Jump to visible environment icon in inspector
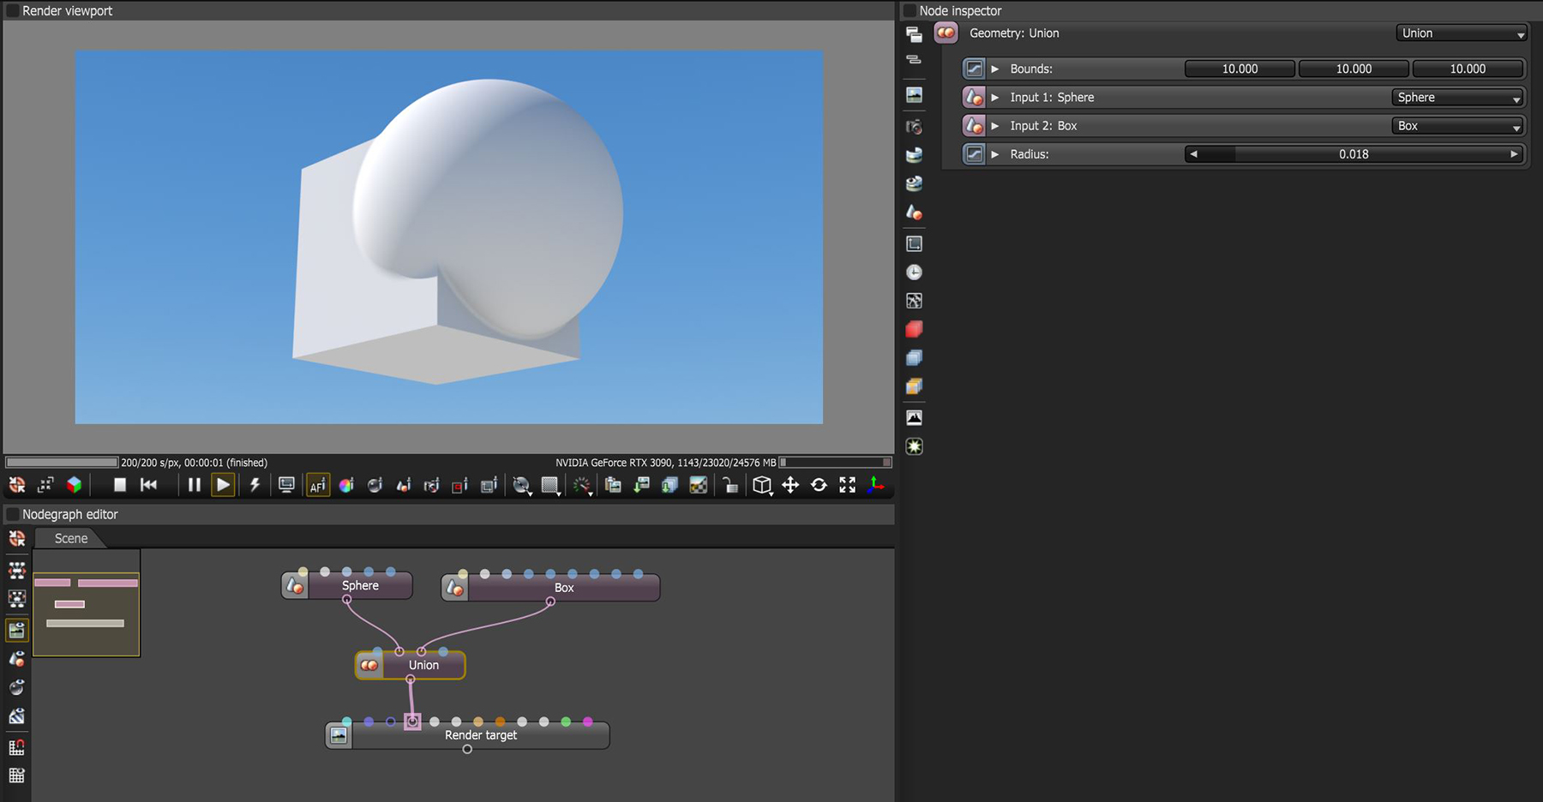1543x802 pixels. (x=914, y=183)
